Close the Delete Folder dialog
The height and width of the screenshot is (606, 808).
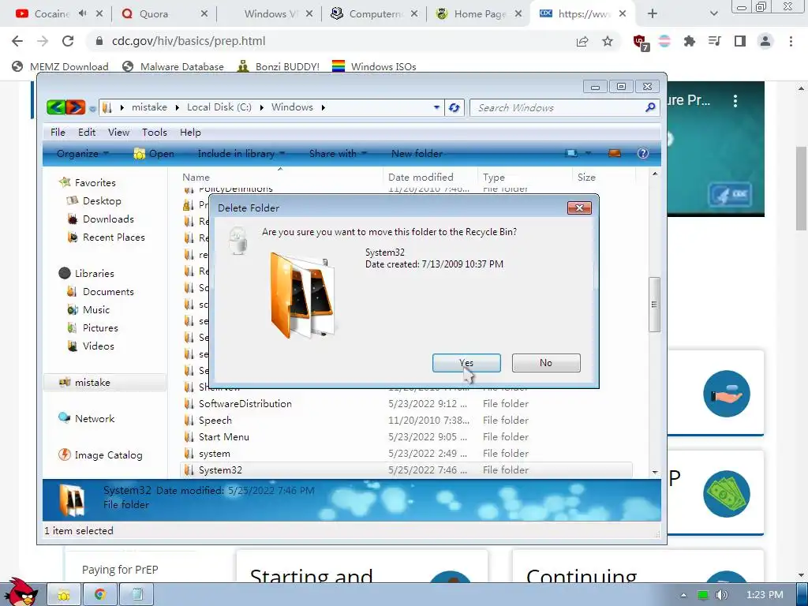click(579, 208)
